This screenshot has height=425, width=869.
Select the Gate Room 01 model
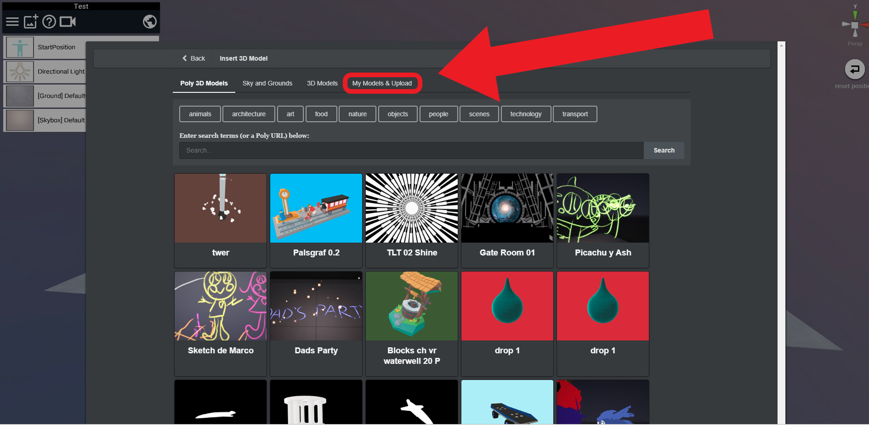(x=507, y=221)
